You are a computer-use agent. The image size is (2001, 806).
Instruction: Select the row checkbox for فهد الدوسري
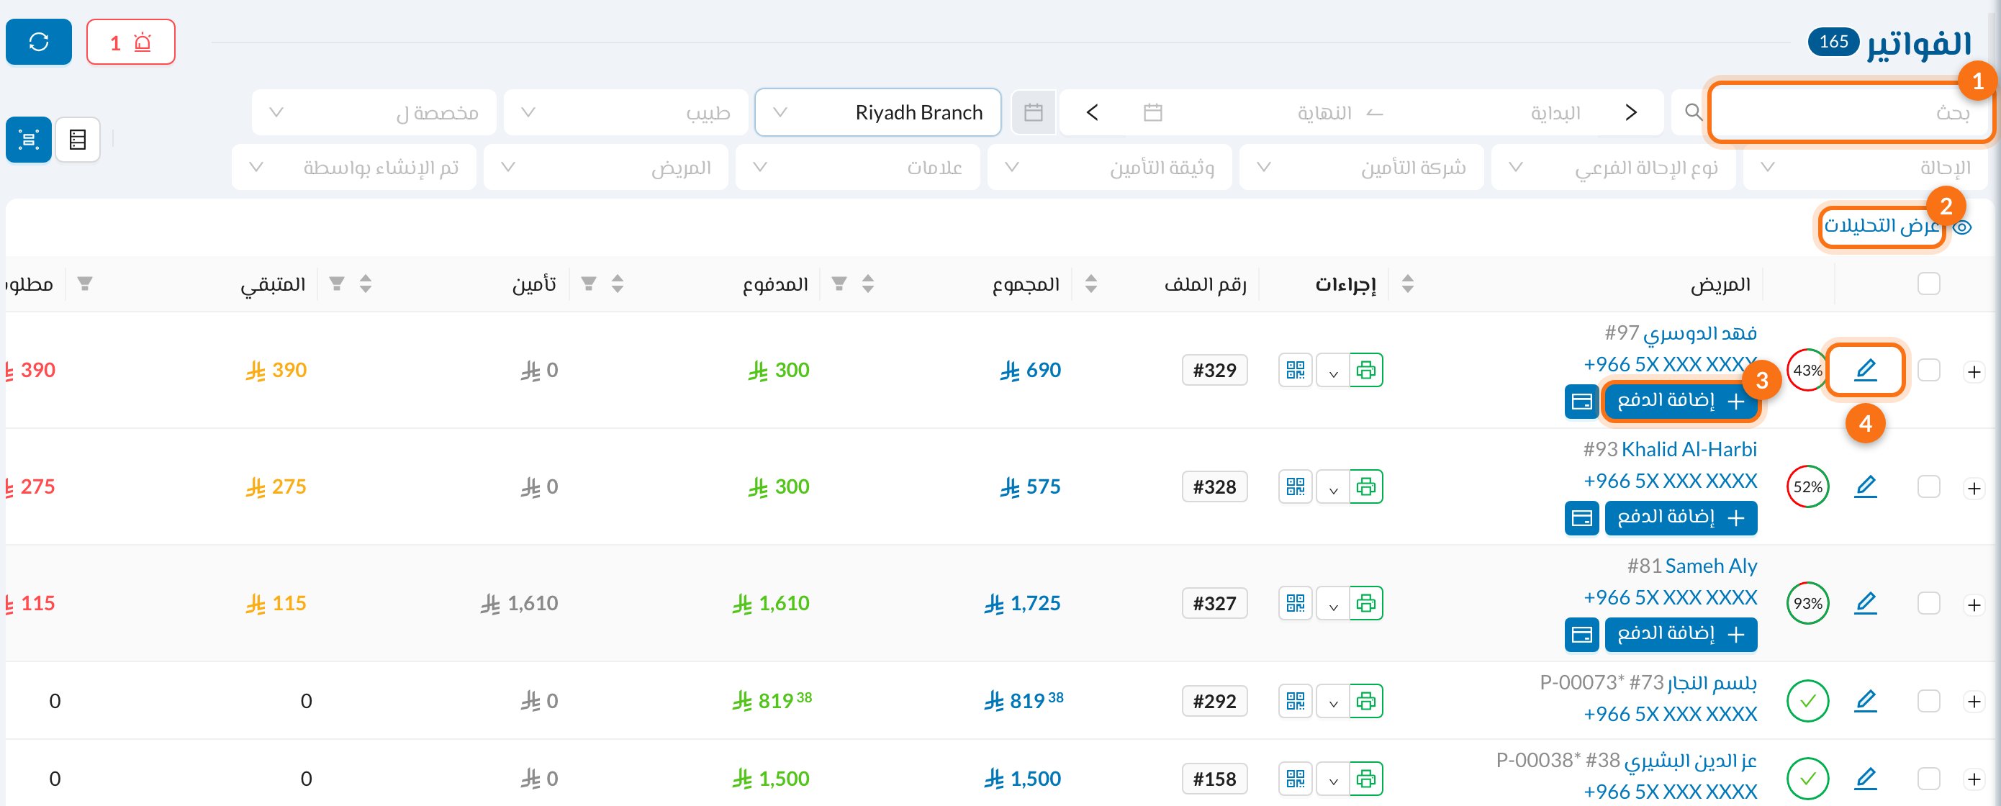[1928, 371]
